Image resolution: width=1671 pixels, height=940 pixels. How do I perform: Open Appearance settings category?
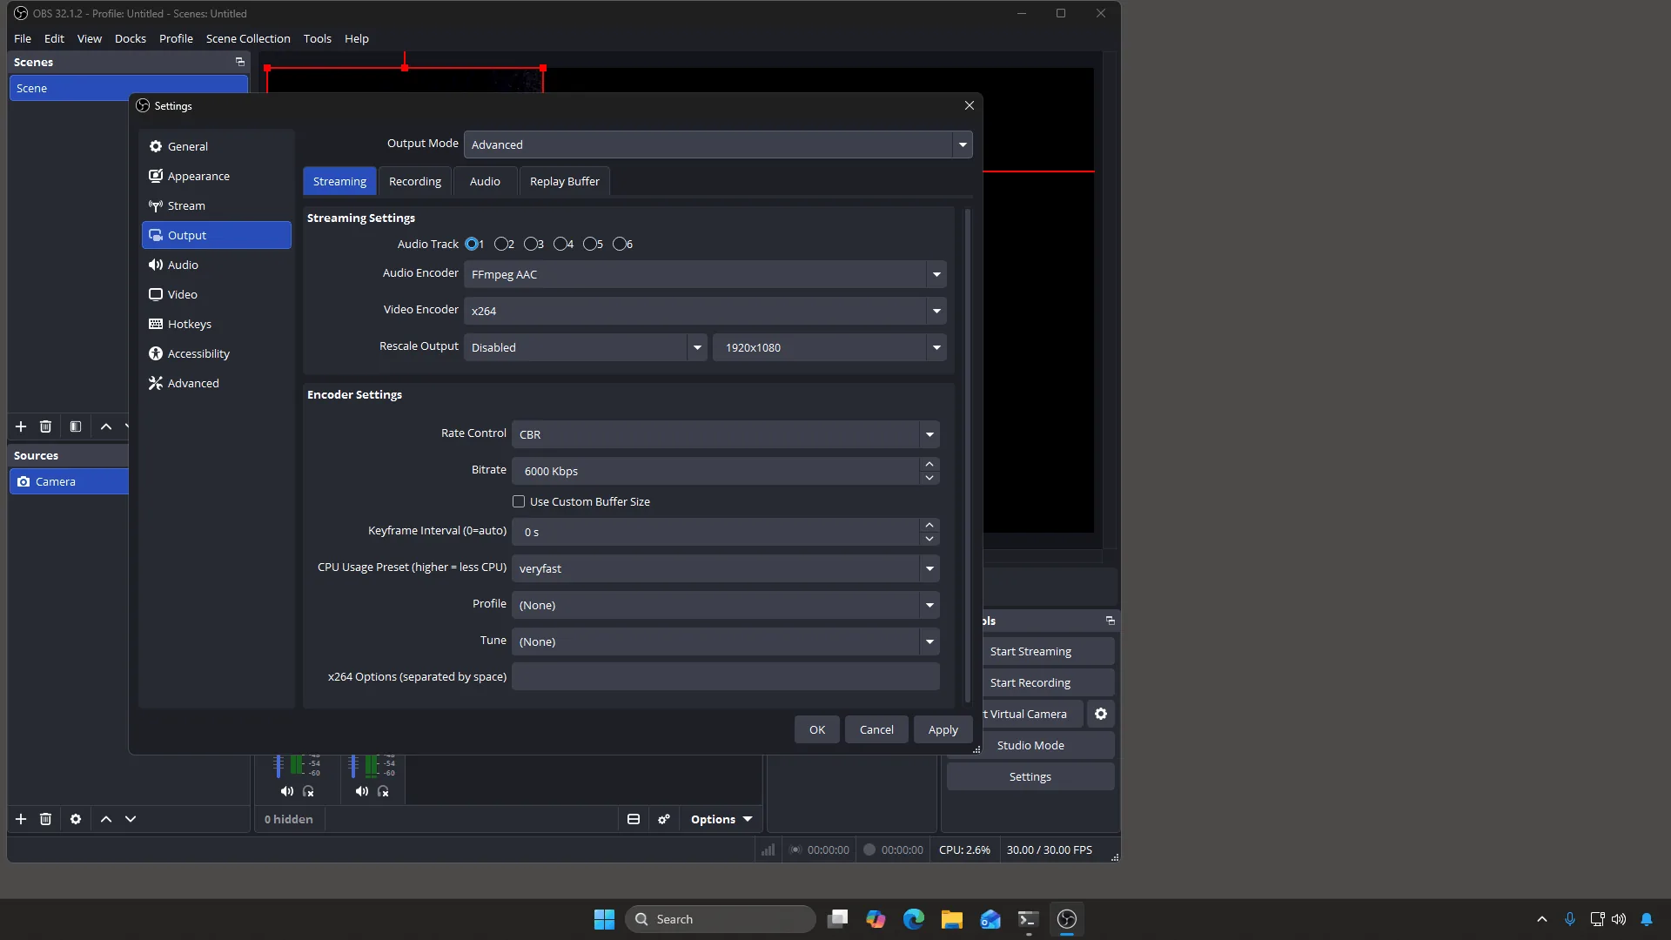pos(216,176)
